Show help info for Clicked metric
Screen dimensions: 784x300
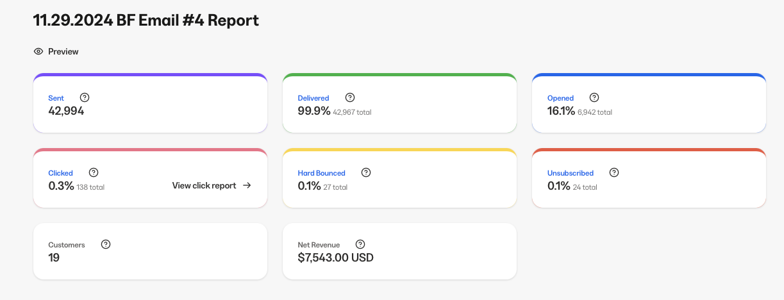coord(94,172)
